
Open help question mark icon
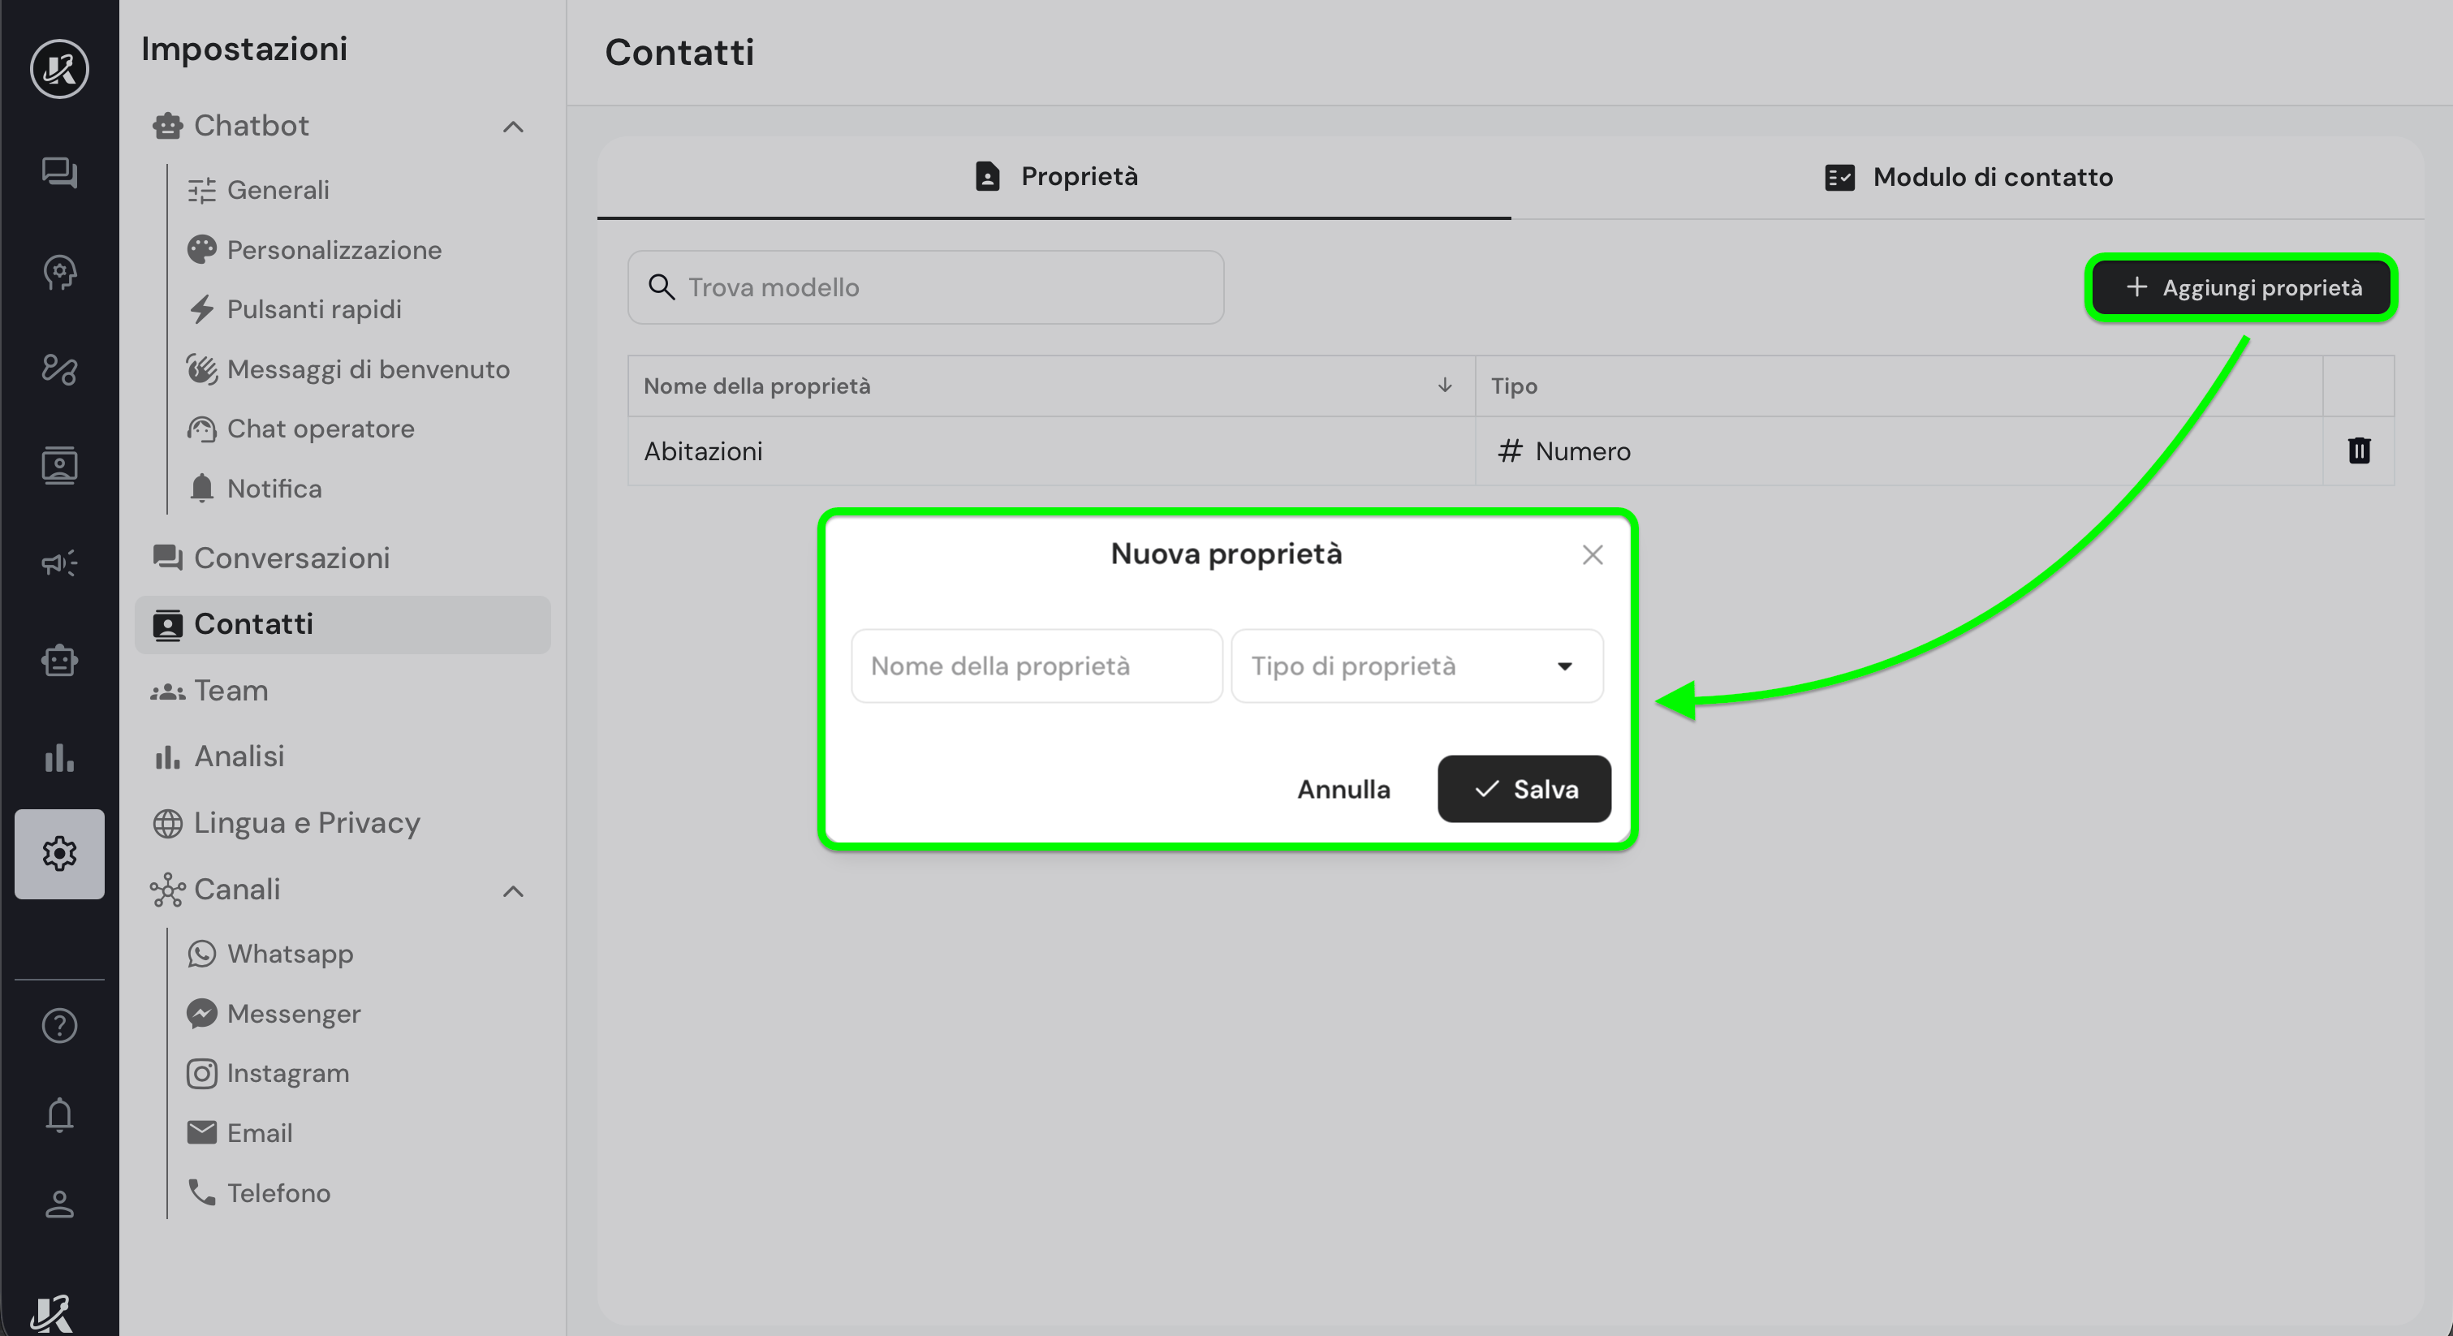click(59, 1026)
